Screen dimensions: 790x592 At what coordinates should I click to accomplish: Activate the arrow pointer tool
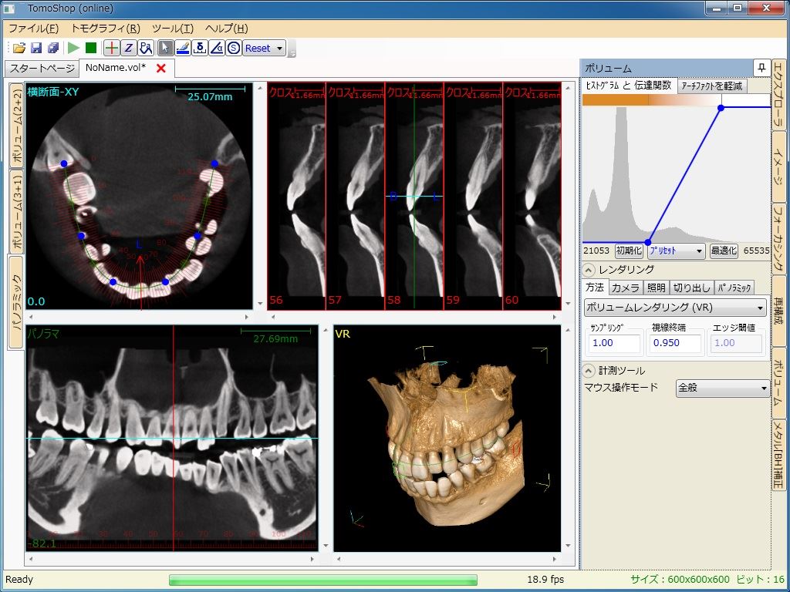point(165,48)
